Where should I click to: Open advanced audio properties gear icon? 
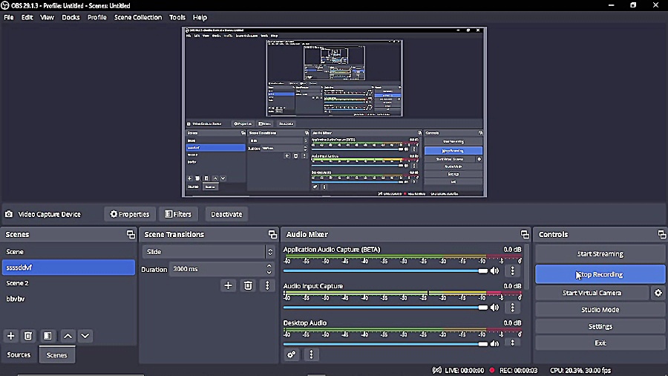[292, 354]
